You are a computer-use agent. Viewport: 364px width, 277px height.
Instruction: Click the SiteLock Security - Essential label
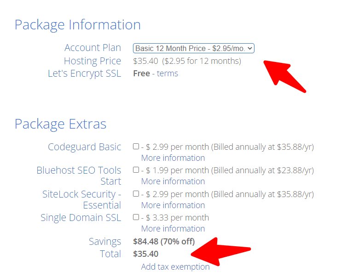click(x=82, y=199)
